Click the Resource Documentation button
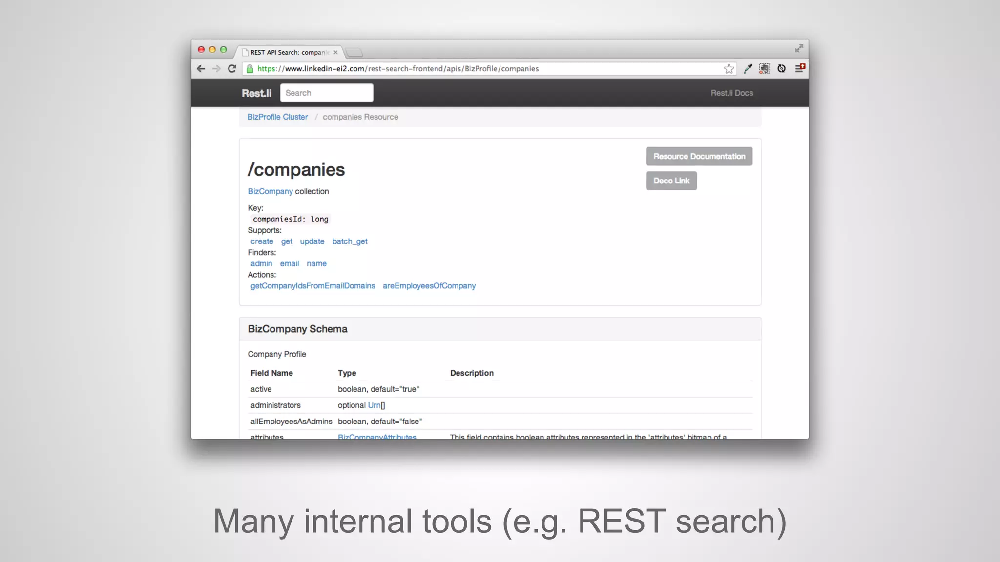This screenshot has width=1000, height=562. pyautogui.click(x=699, y=156)
